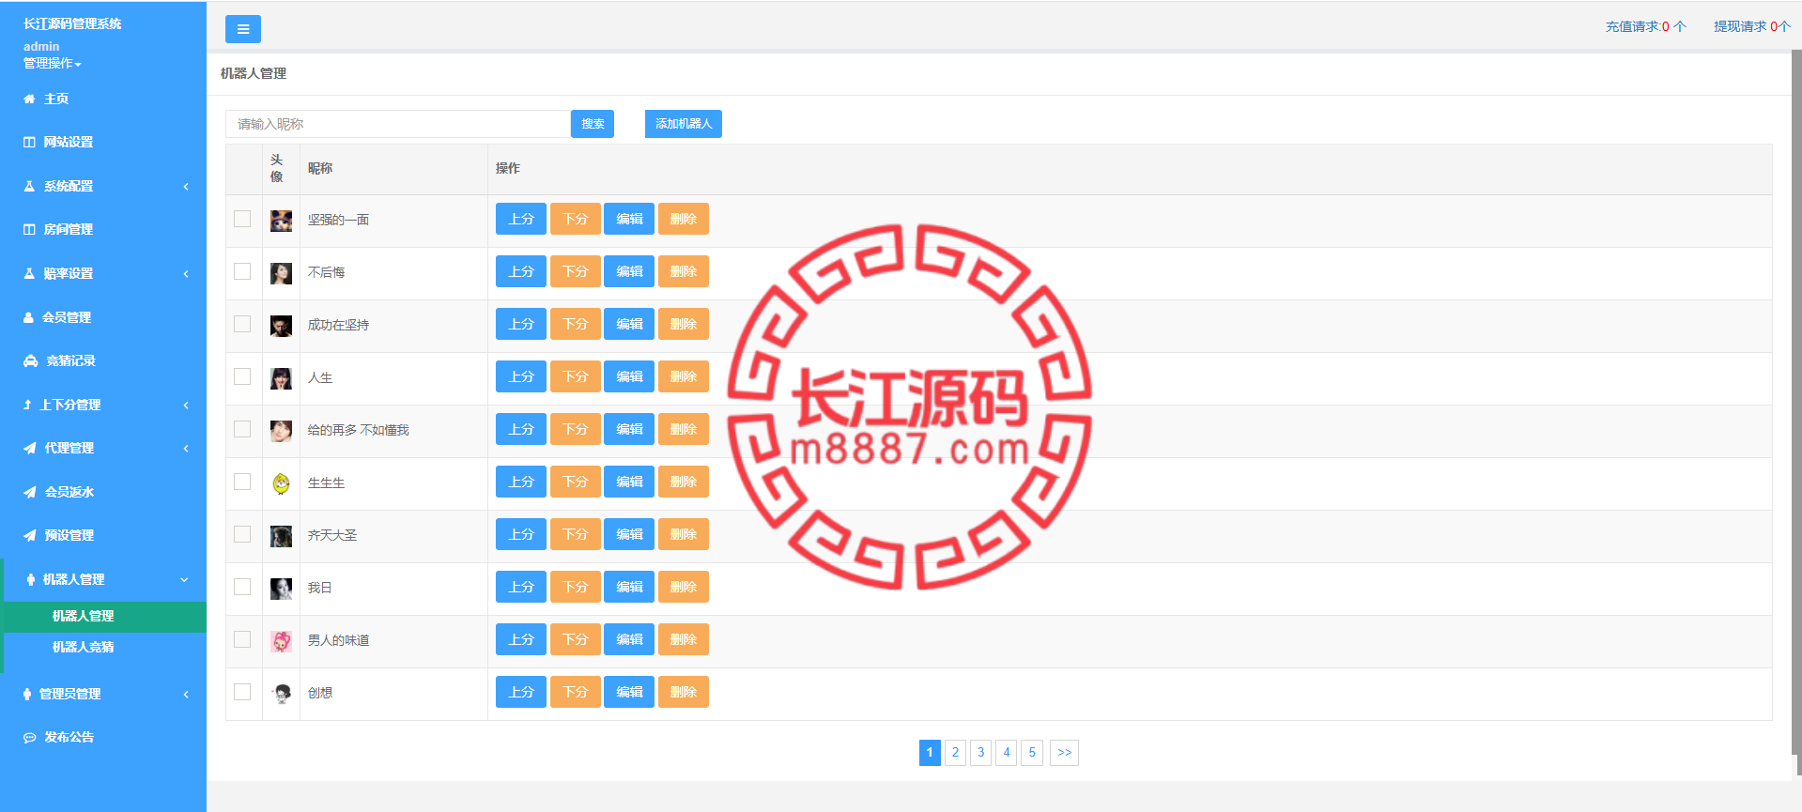
Task: Click avatar of robot 齐天大圣
Action: pos(281,536)
